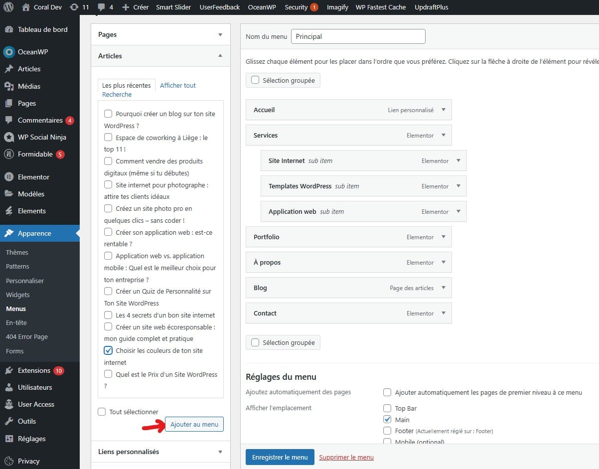Screen dimensions: 599x469
Task: Open the Réglages settings icon
Action: 9,439
